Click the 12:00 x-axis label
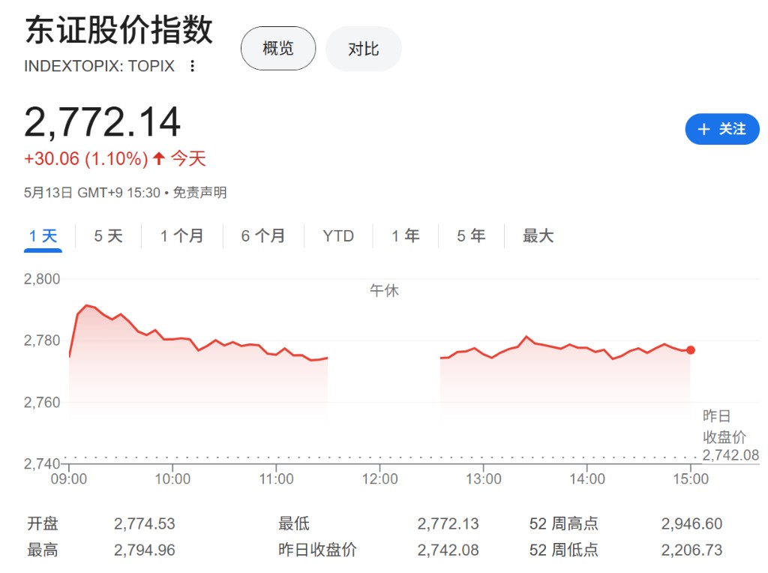The width and height of the screenshot is (768, 573). point(380,479)
